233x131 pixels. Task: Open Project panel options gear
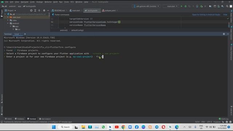point(44,11)
